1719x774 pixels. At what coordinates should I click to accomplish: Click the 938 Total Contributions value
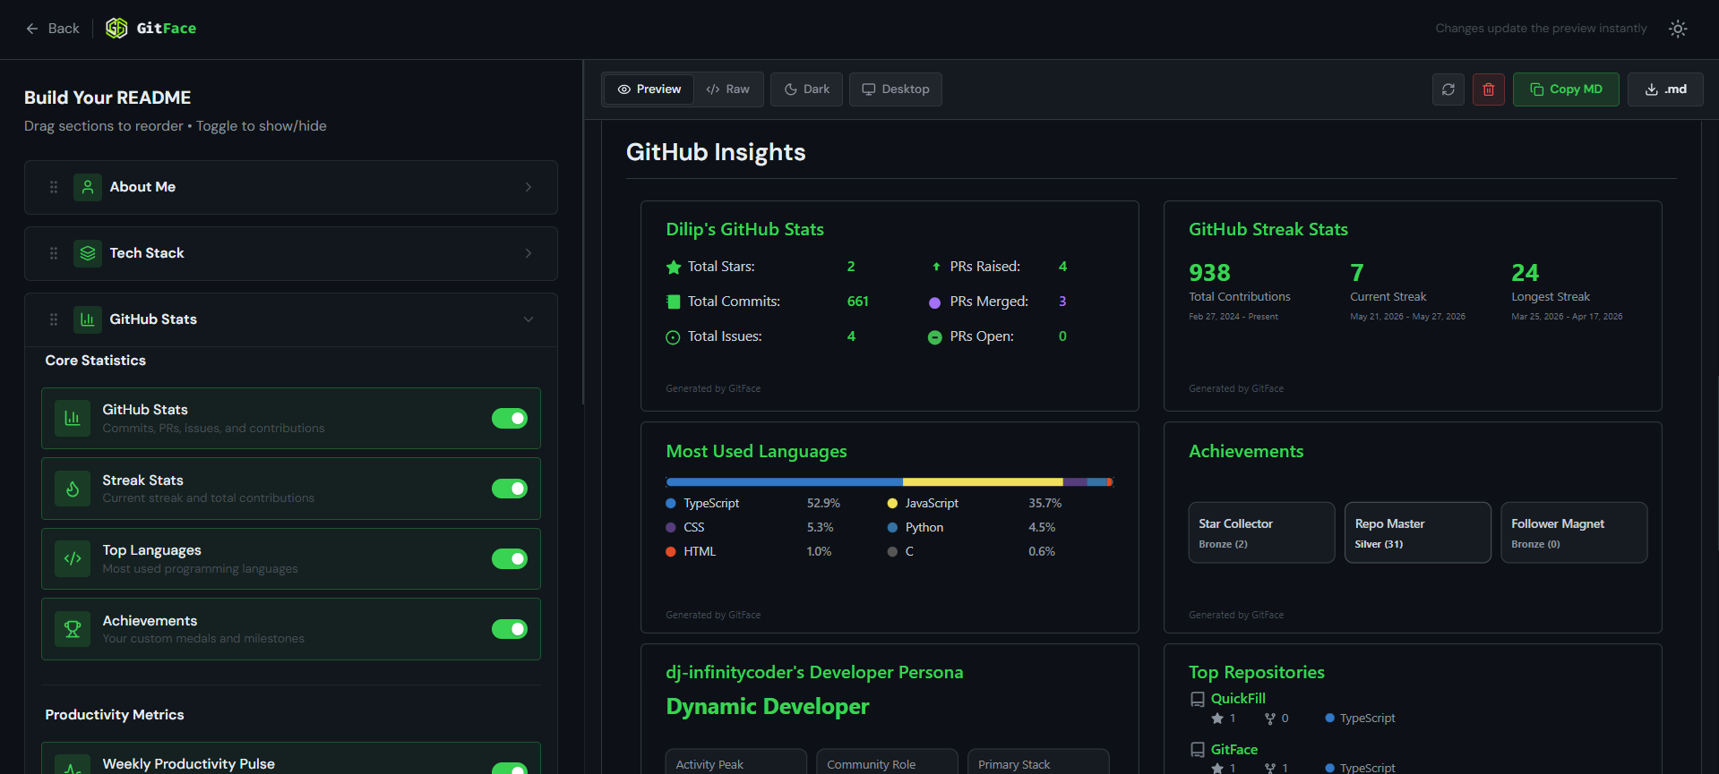coord(1209,273)
